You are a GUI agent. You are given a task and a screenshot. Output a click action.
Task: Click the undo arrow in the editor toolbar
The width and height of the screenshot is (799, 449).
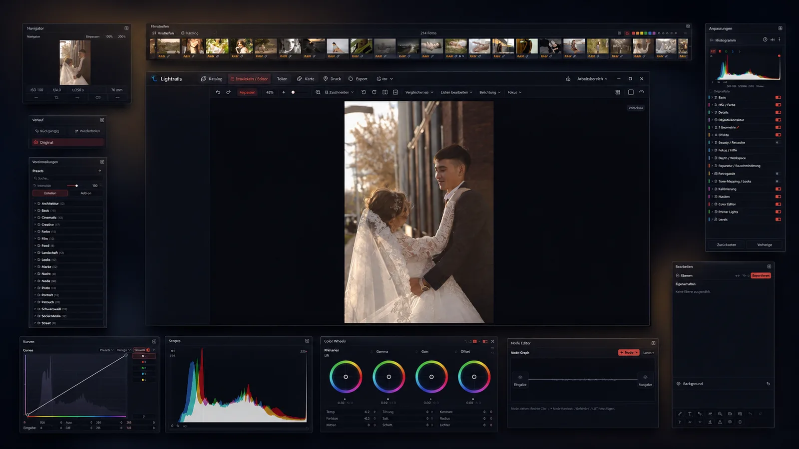pyautogui.click(x=218, y=92)
